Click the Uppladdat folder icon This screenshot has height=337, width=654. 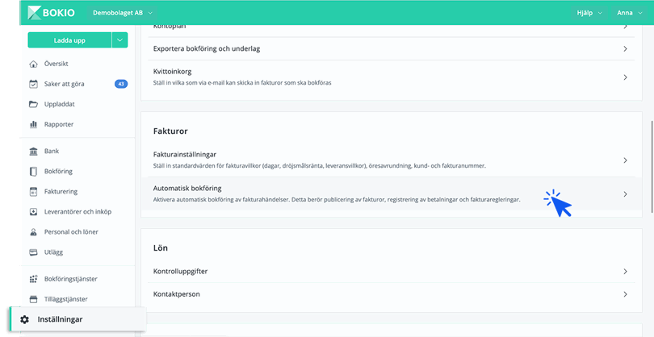pos(33,104)
